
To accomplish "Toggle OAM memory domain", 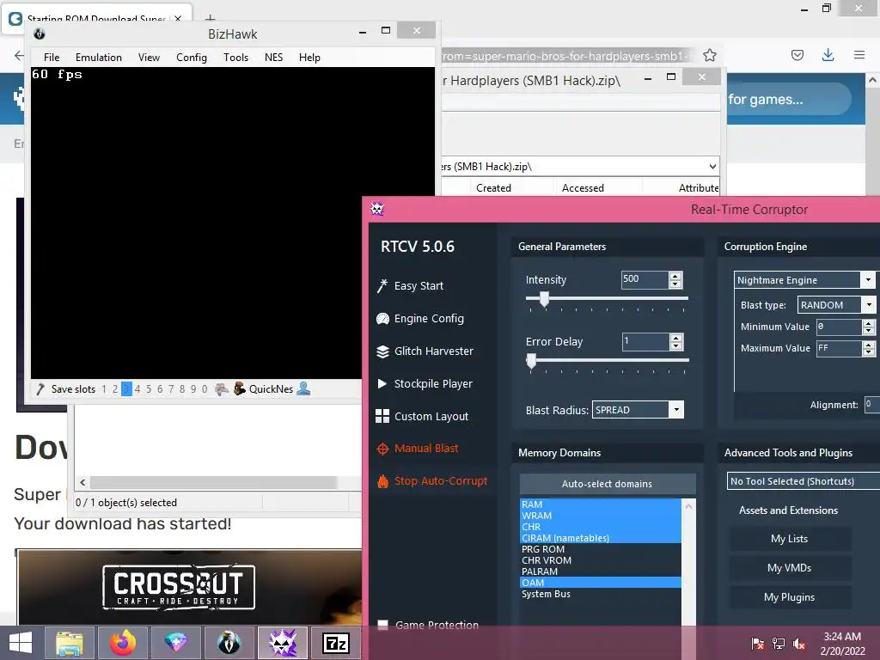I will (601, 583).
